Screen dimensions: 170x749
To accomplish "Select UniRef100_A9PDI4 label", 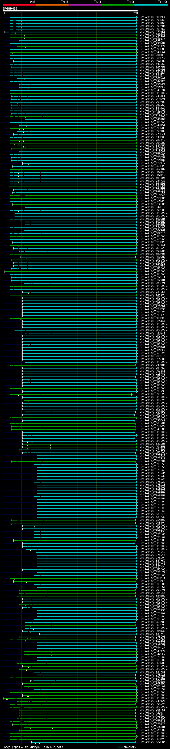I will (x=152, y=40).
